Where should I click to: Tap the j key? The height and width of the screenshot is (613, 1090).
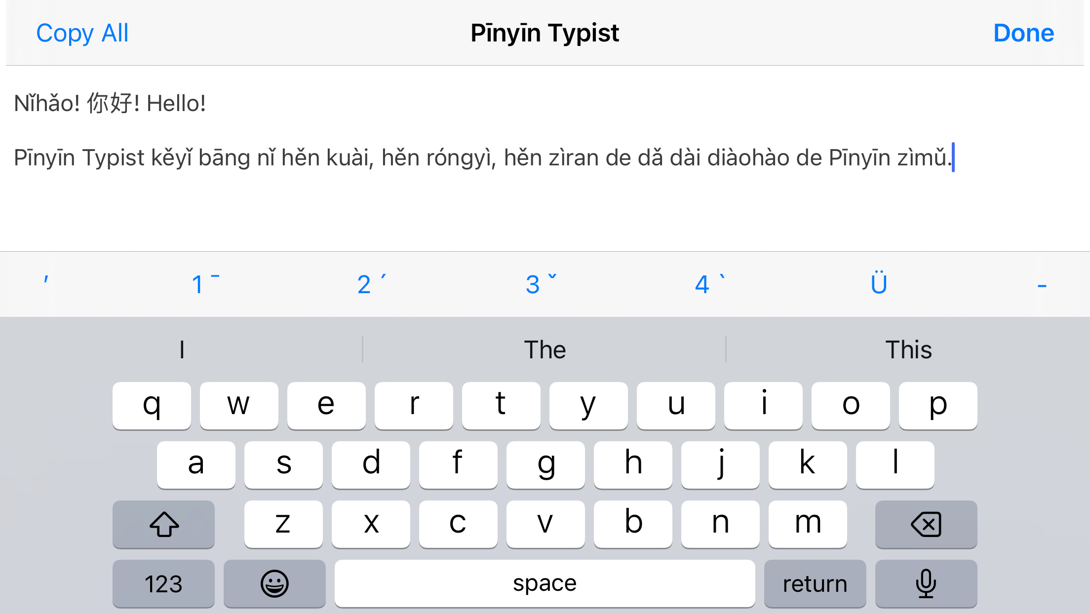pos(720,465)
